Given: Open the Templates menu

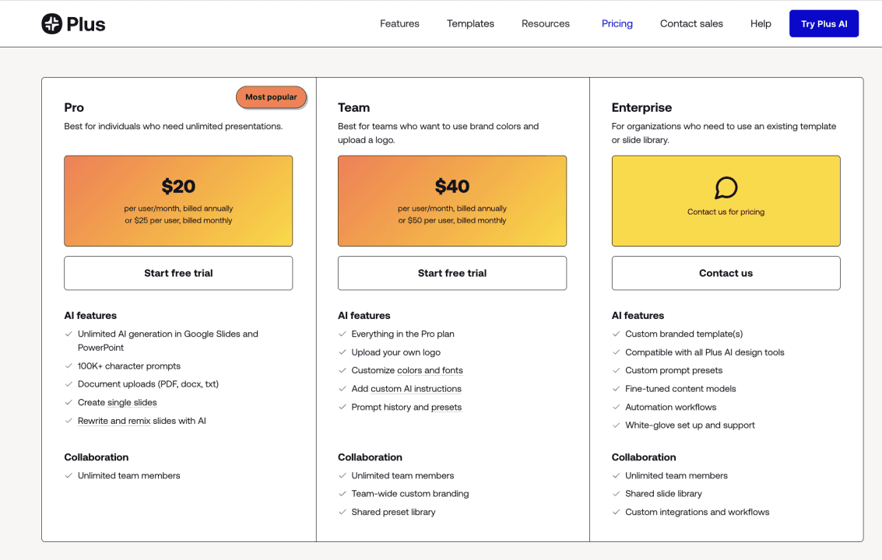Looking at the screenshot, I should [470, 23].
